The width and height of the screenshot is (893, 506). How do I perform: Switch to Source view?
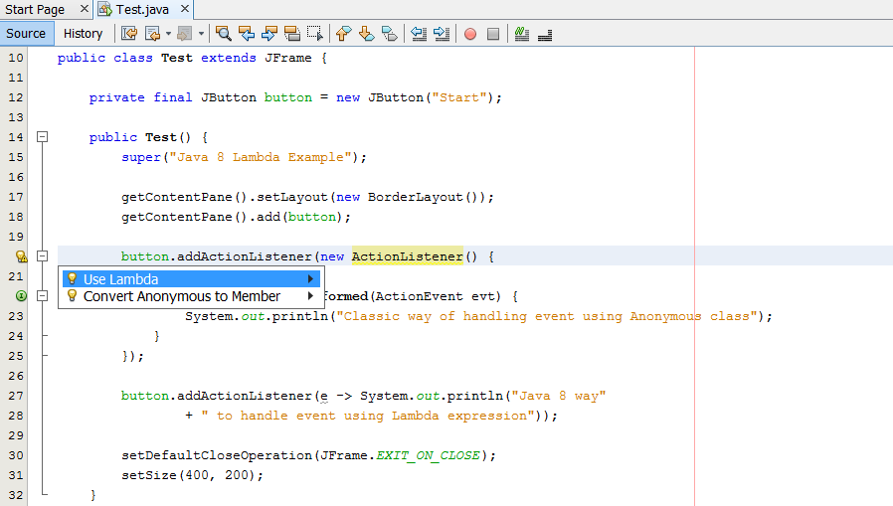coord(26,34)
